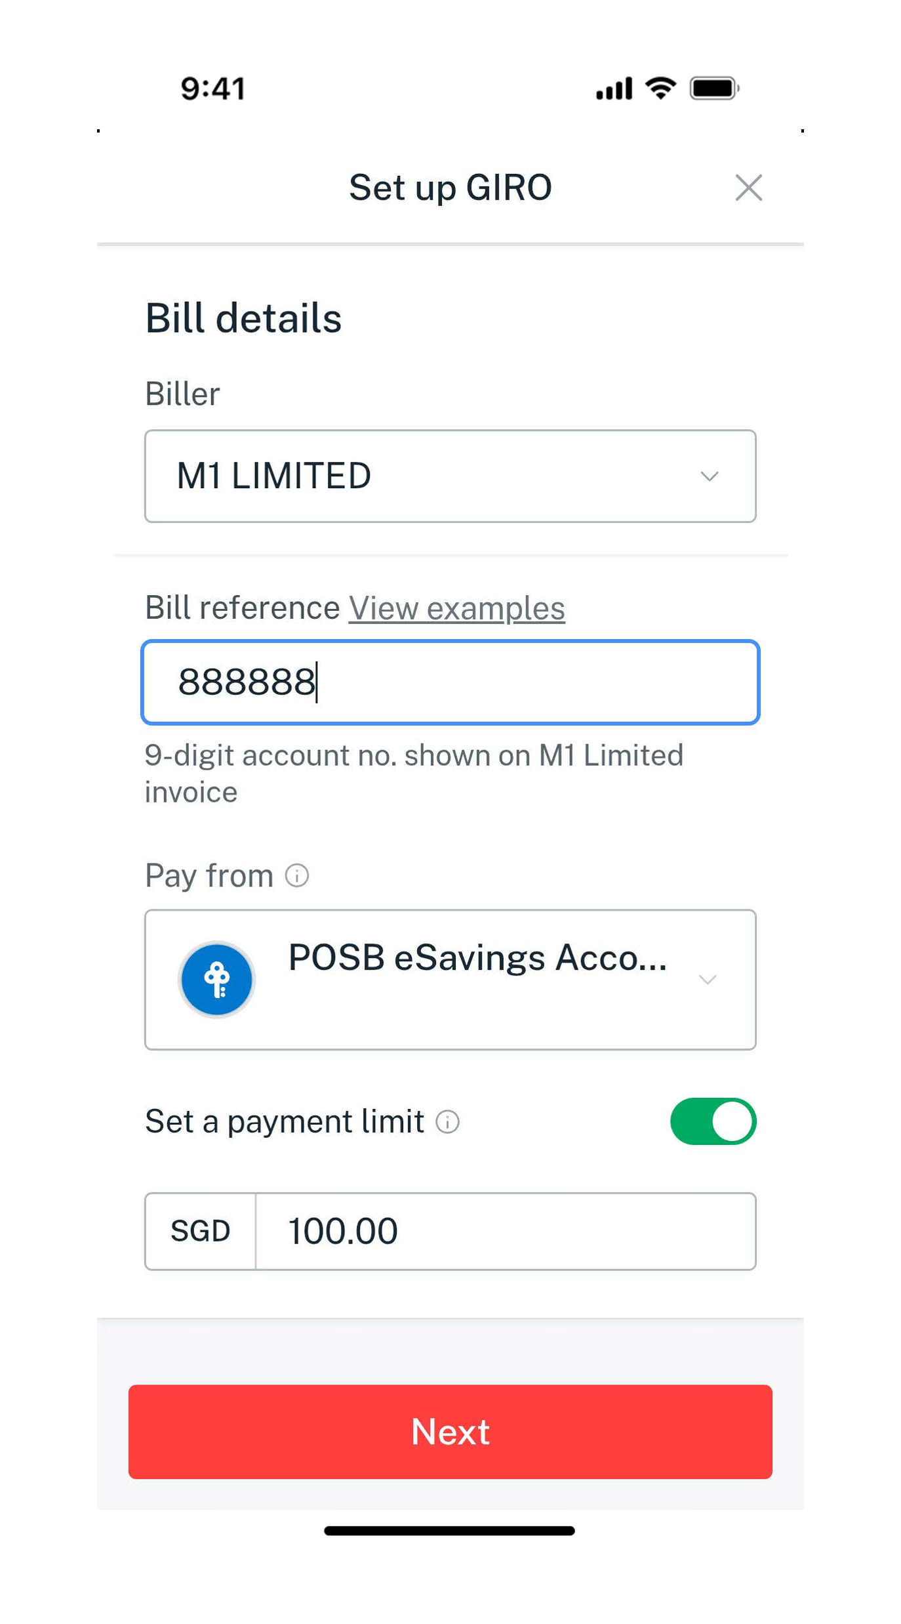901x1624 pixels.
Task: Tap the Set up GIRO title
Action: (x=450, y=188)
